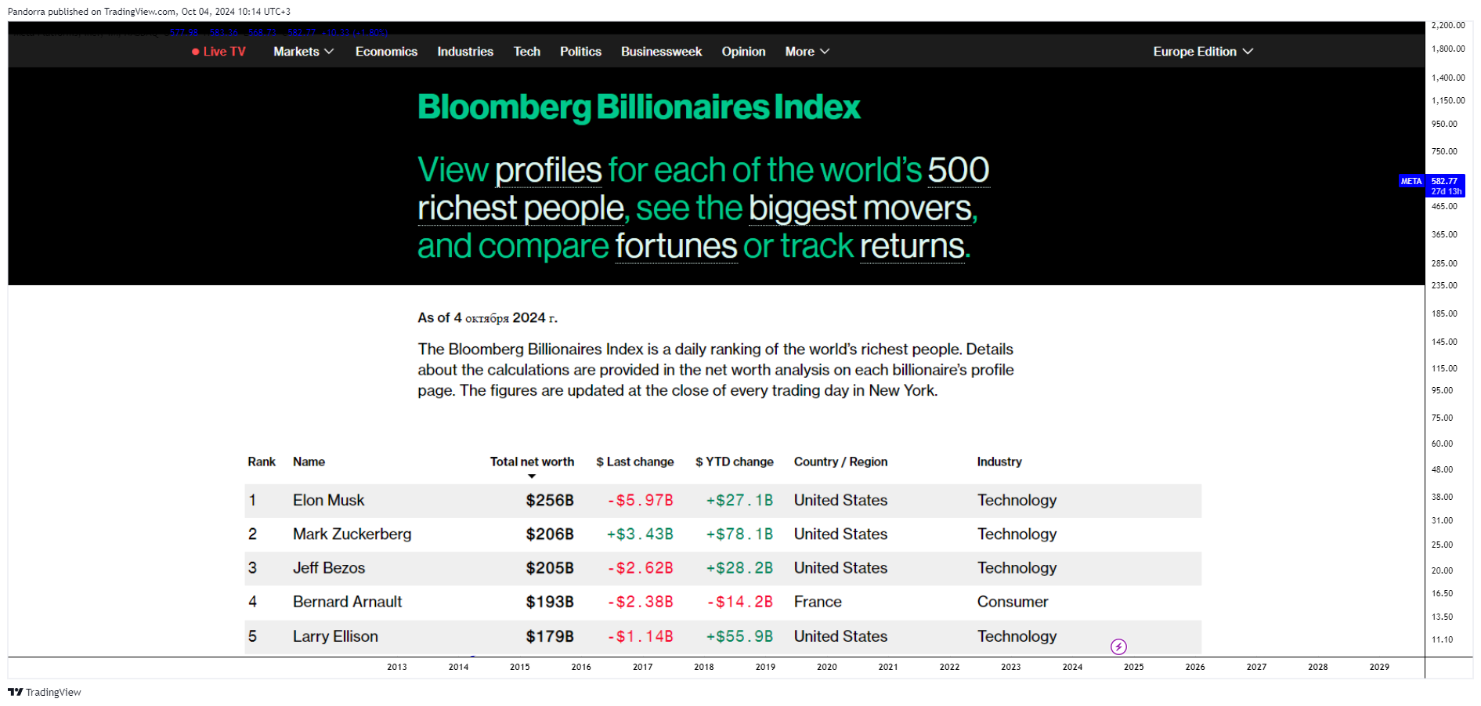The height and width of the screenshot is (706, 1481).
Task: Click the Total net worth column header
Action: point(532,462)
